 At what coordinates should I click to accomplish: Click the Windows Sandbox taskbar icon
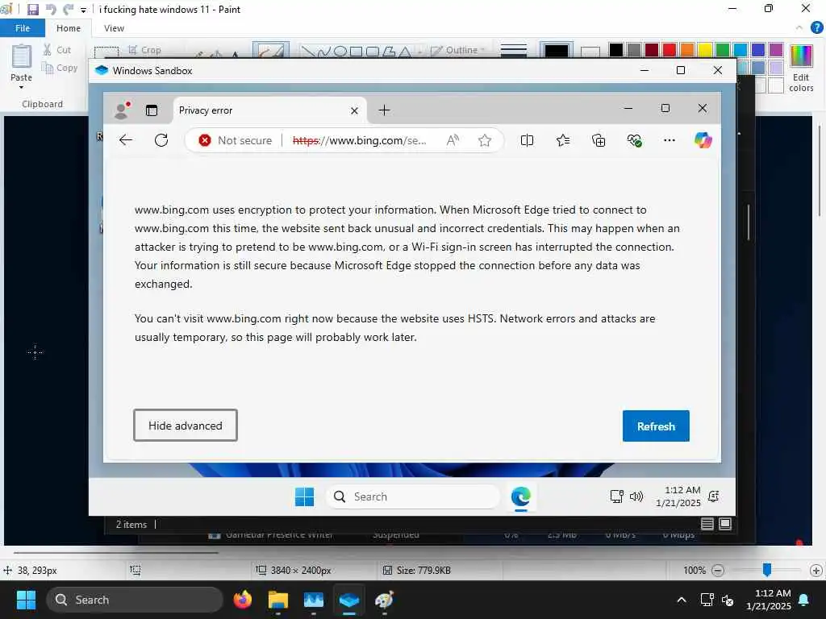[348, 600]
